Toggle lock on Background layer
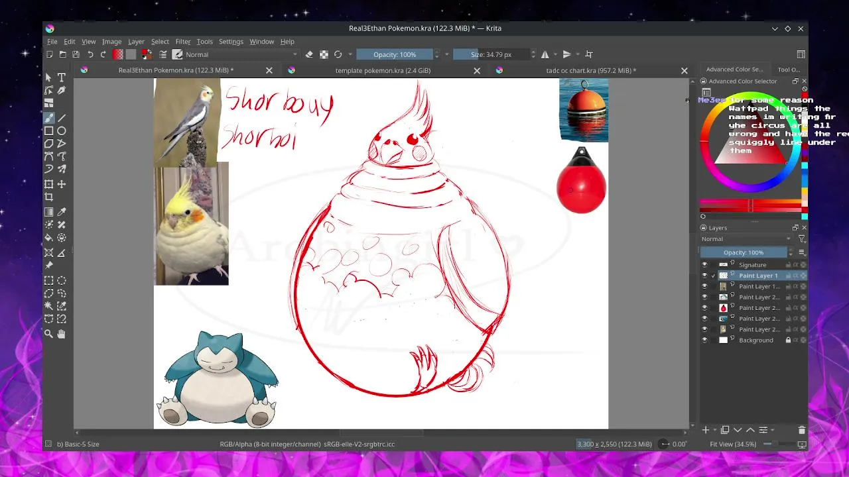This screenshot has width=849, height=477. click(x=788, y=341)
